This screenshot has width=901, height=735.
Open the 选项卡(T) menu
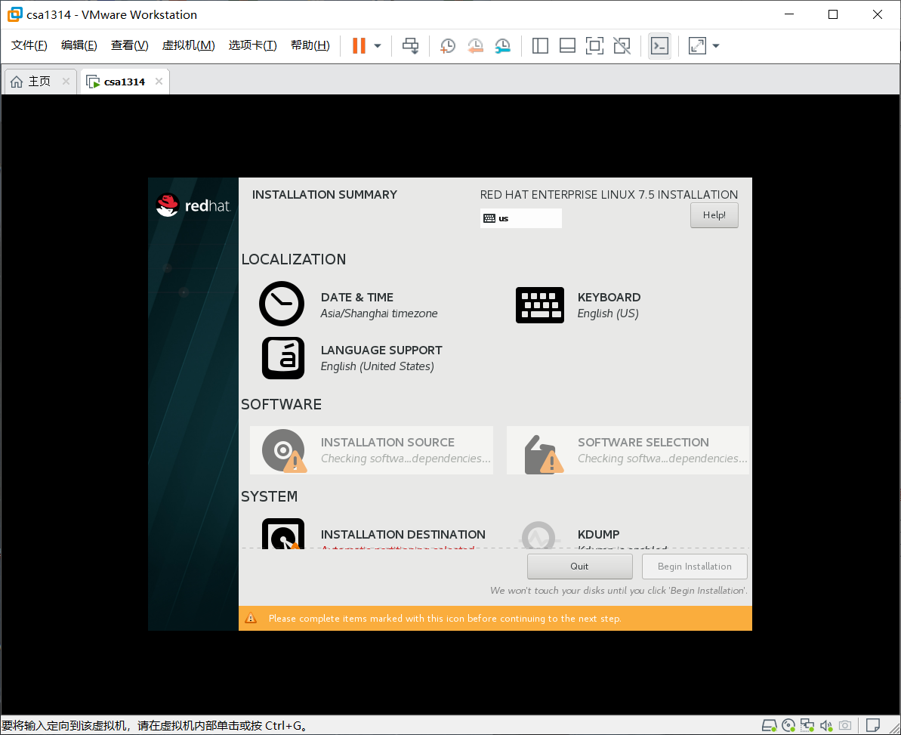pos(253,45)
